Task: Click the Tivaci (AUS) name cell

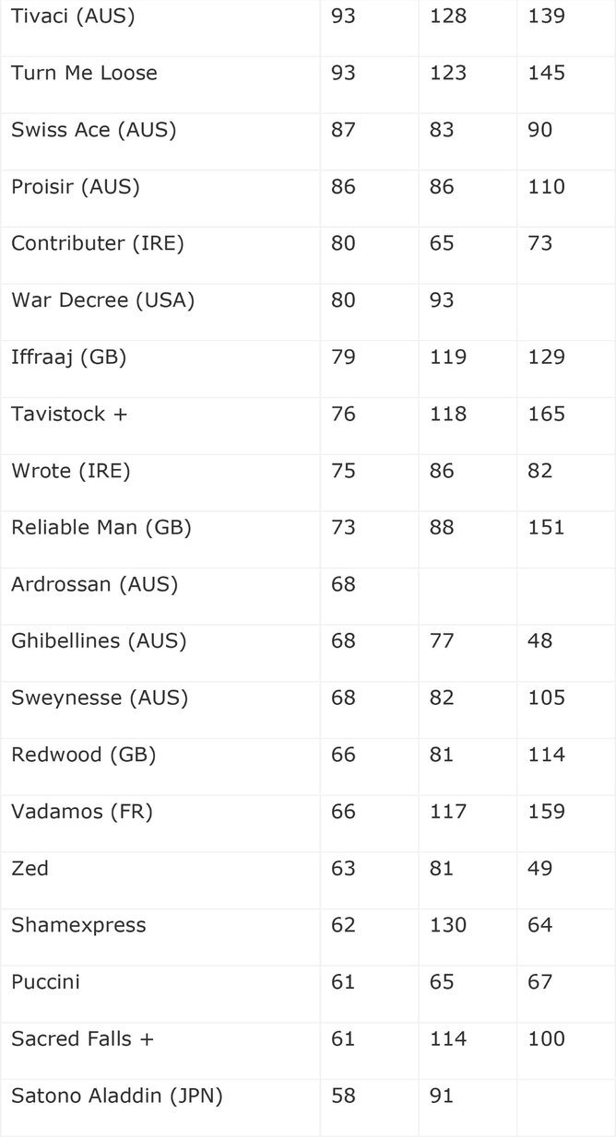Action: (x=73, y=17)
